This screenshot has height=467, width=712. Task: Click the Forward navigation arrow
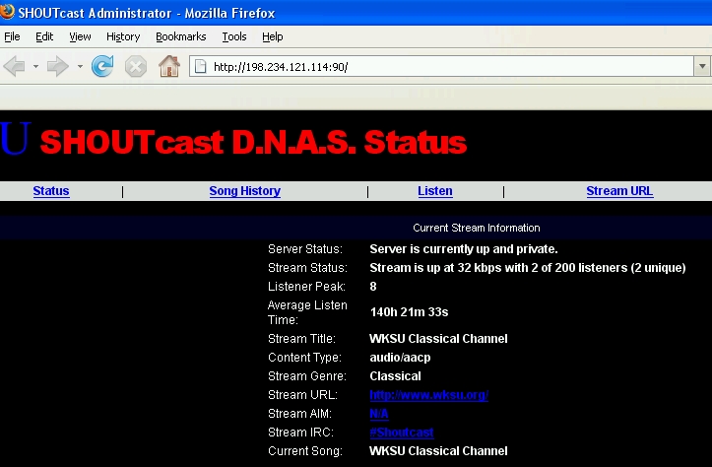(x=58, y=67)
